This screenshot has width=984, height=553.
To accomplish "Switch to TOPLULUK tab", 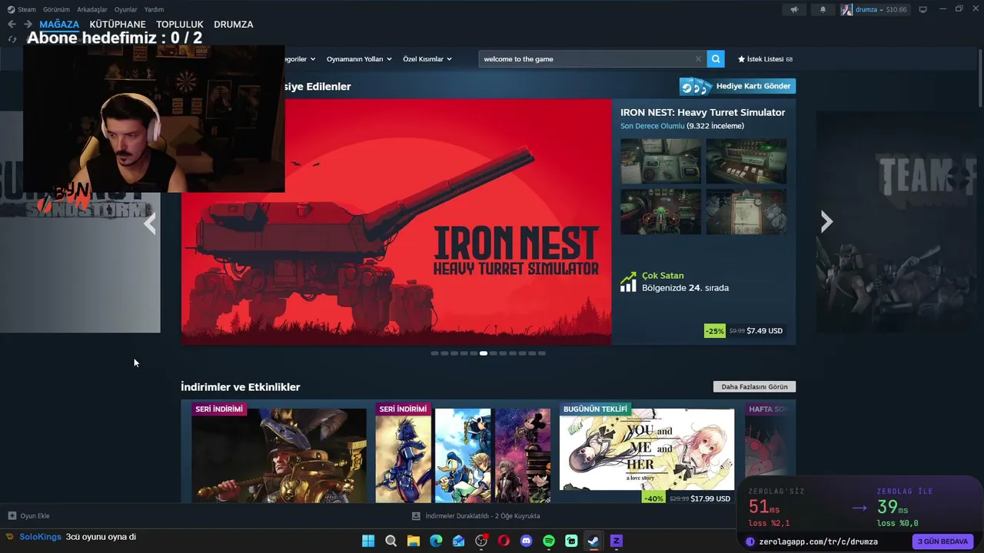I will pos(180,25).
